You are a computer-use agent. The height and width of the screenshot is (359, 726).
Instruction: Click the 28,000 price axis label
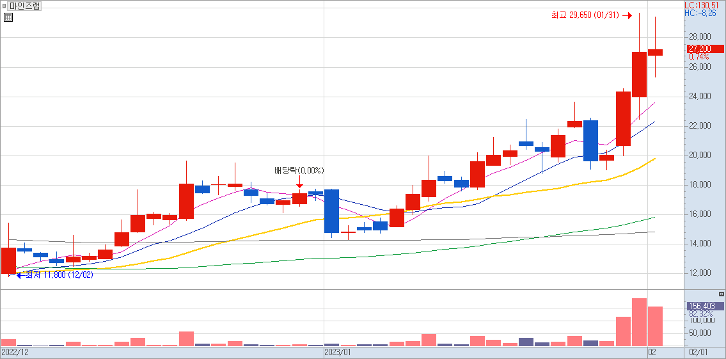(699, 37)
